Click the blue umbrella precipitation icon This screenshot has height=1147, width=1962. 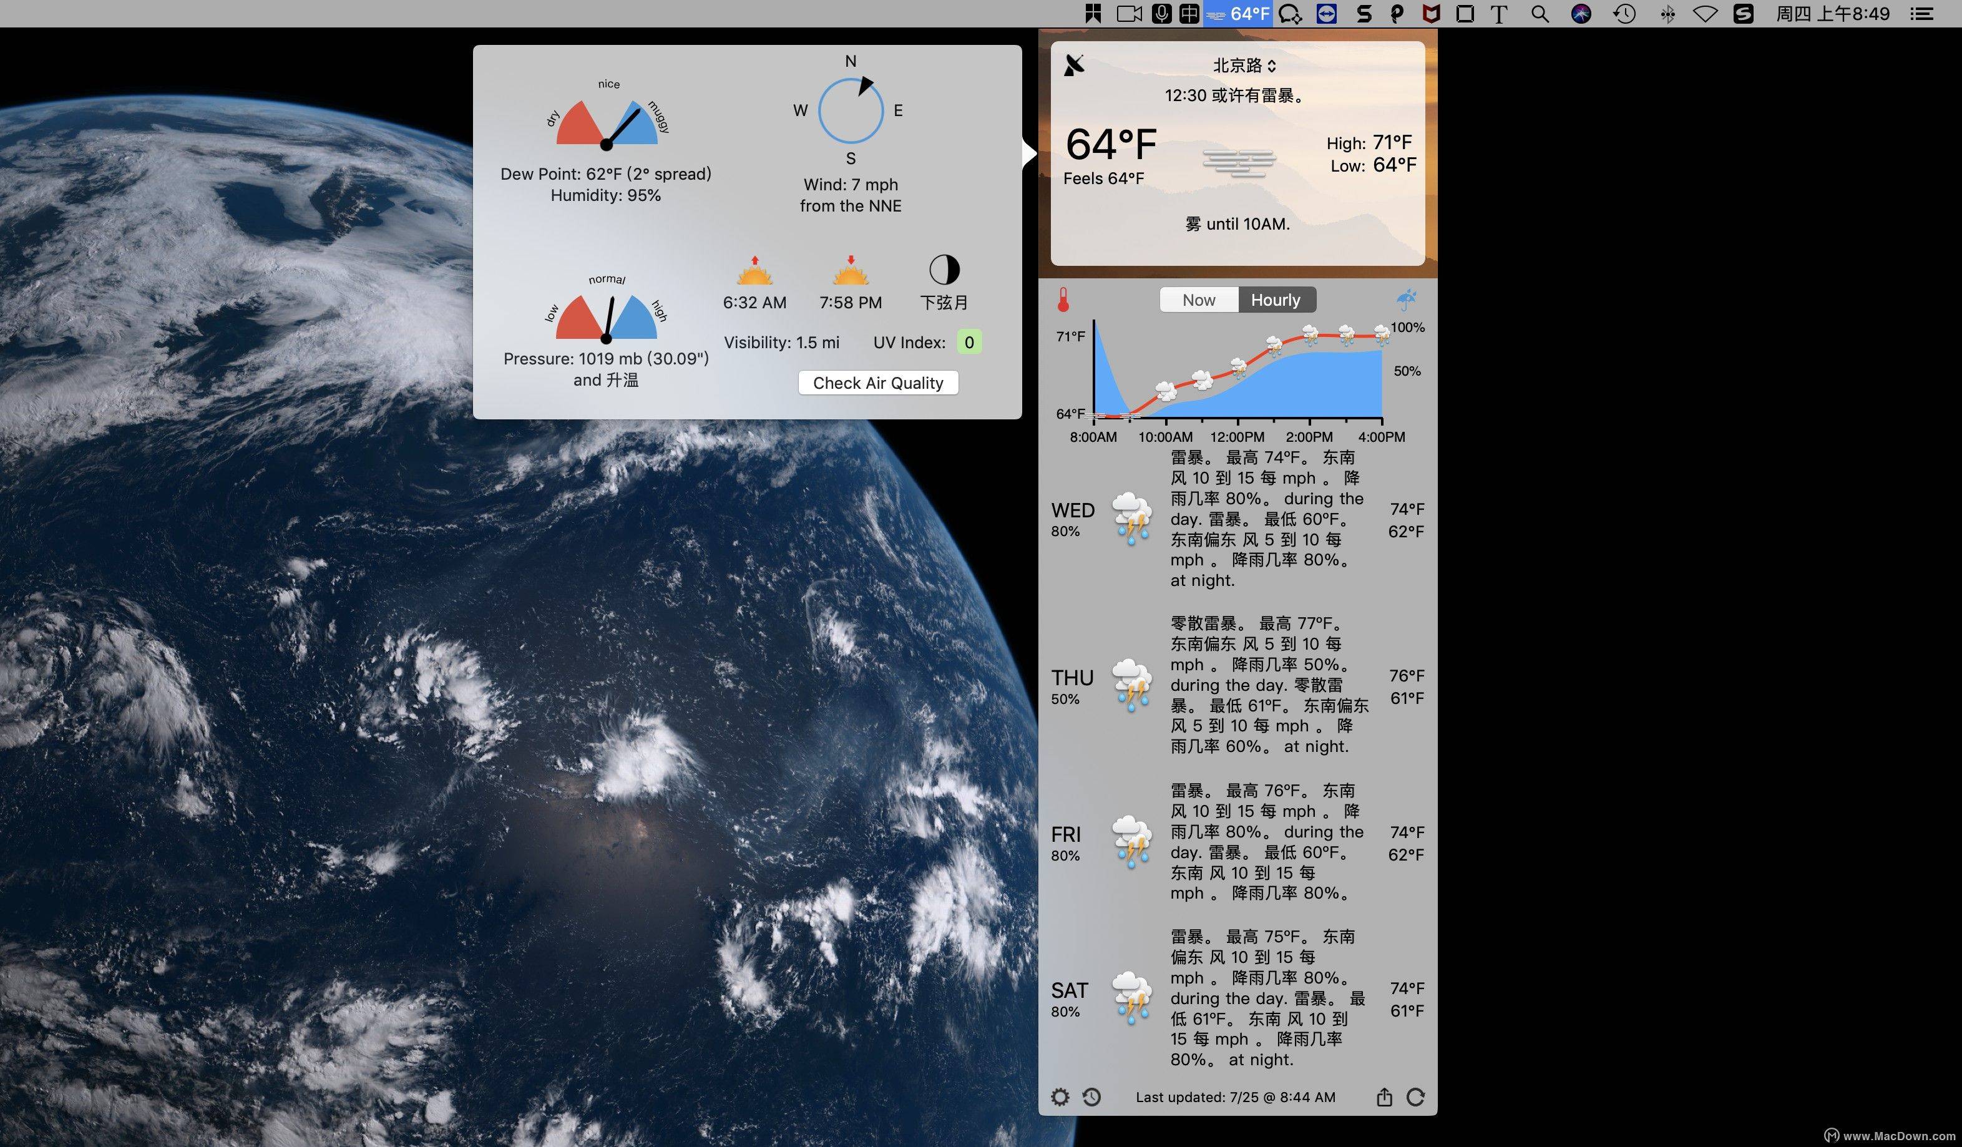[x=1406, y=299]
